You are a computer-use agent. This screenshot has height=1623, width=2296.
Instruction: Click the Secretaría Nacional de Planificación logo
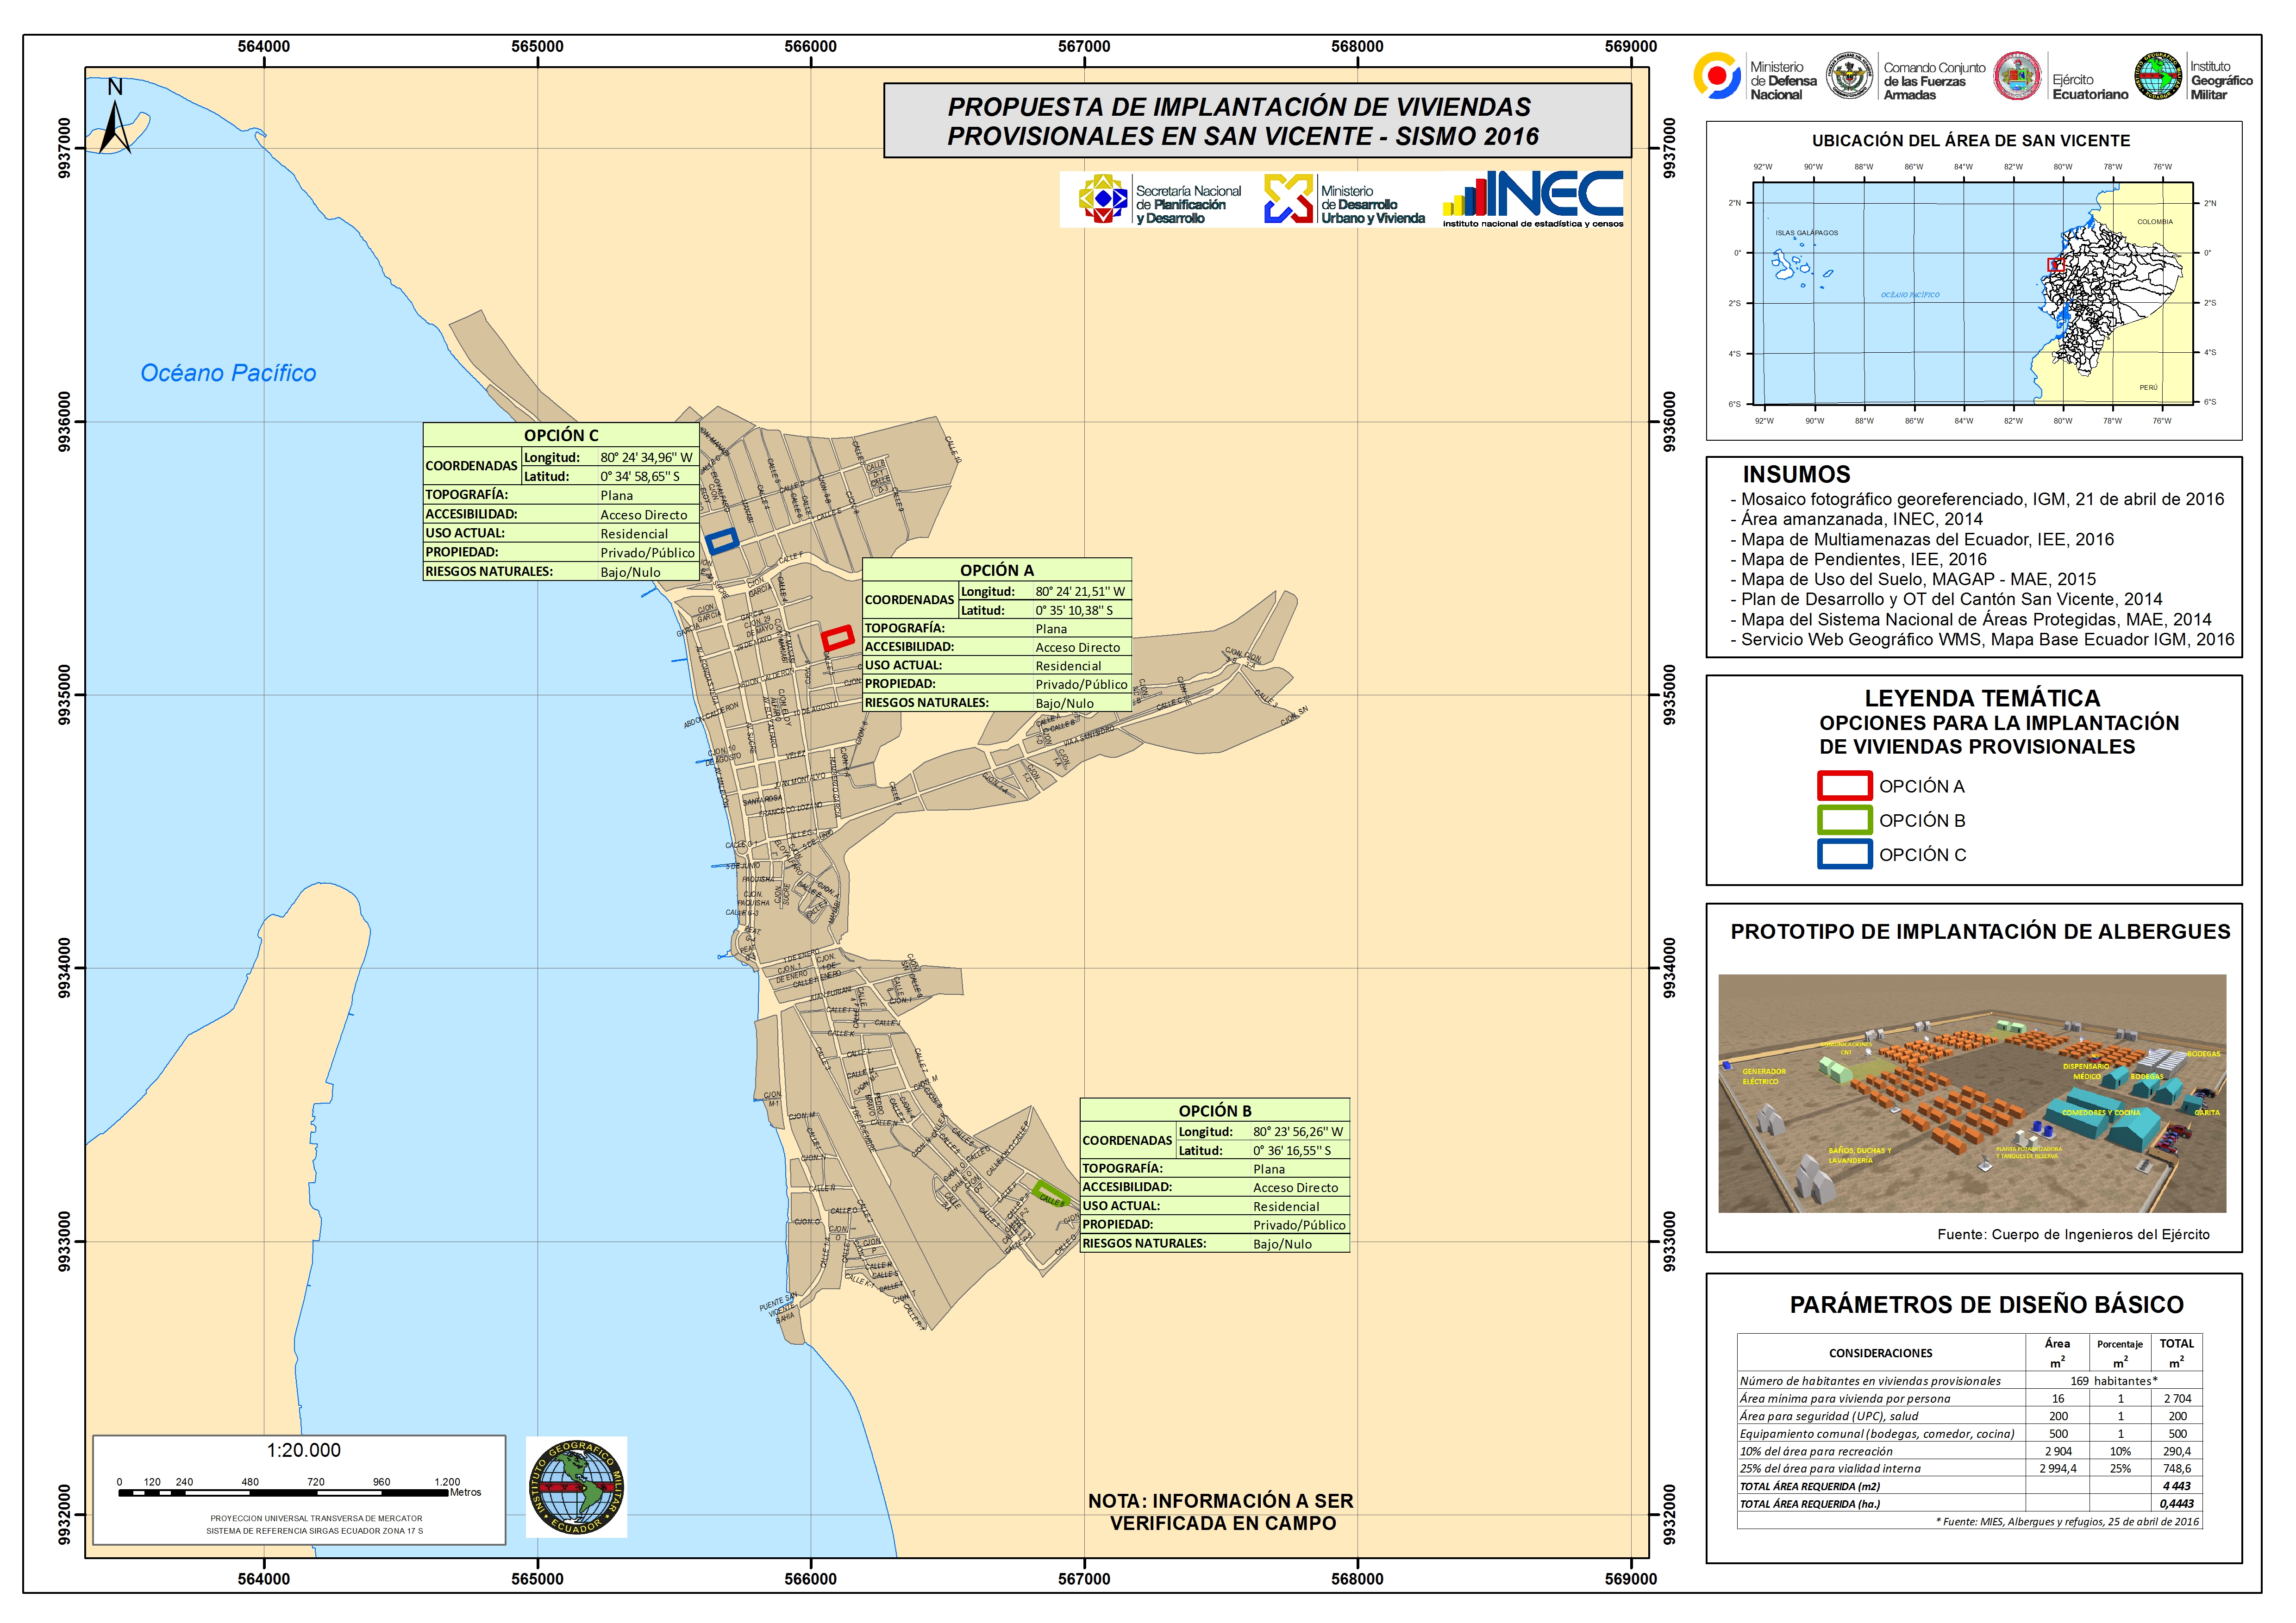pyautogui.click(x=1103, y=198)
